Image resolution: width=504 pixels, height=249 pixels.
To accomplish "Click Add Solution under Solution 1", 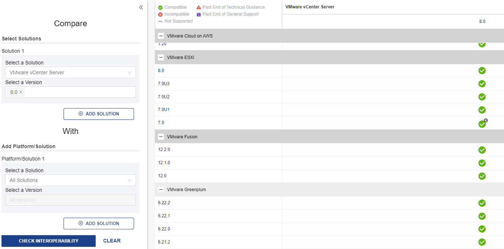I will [99, 114].
